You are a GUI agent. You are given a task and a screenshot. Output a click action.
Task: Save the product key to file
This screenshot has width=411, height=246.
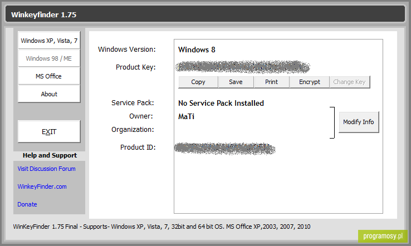click(x=236, y=82)
